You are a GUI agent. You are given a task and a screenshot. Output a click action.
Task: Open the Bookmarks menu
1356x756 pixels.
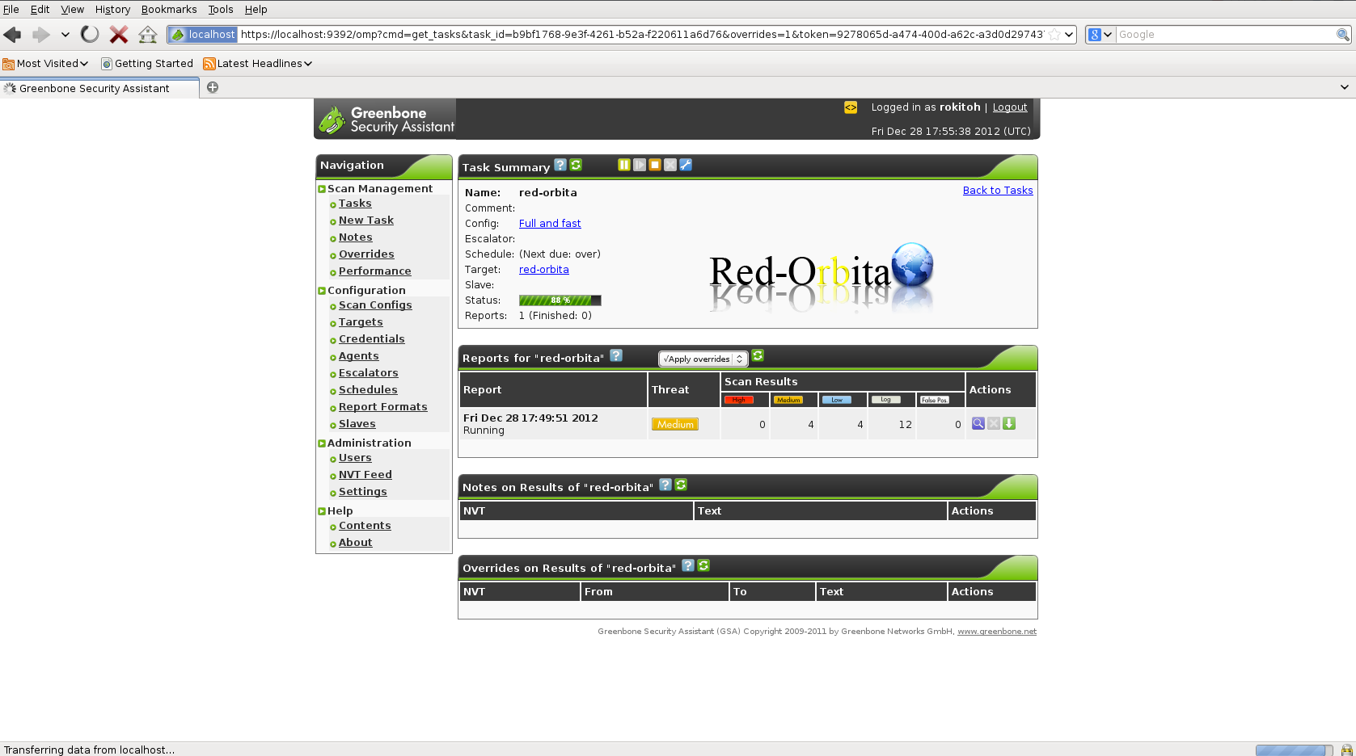tap(168, 10)
